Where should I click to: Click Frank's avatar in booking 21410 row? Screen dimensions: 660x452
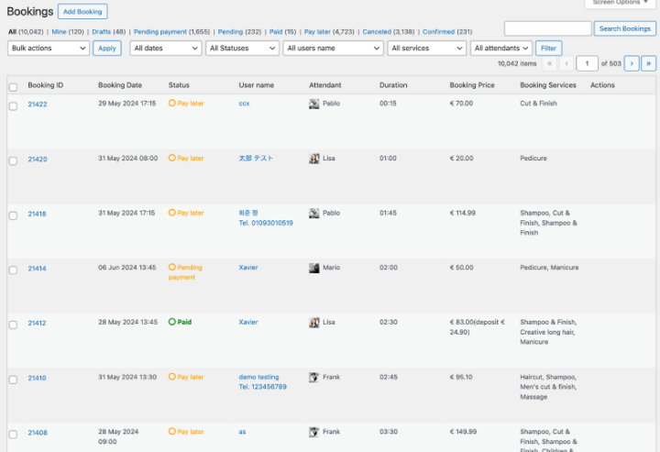coord(314,378)
